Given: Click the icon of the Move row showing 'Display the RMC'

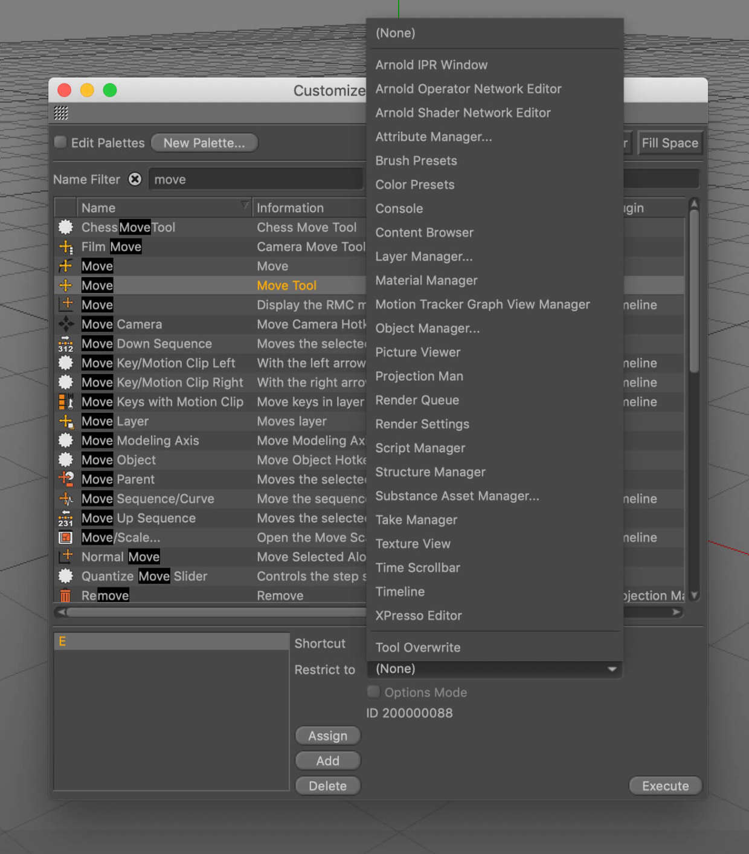Looking at the screenshot, I should coord(65,305).
